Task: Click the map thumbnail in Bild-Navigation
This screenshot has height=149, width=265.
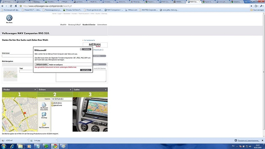Action: pyautogui.click(x=10, y=74)
